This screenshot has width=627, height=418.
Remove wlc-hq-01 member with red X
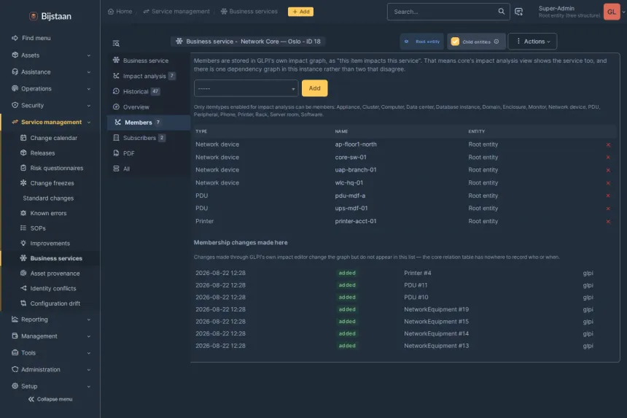tap(608, 183)
